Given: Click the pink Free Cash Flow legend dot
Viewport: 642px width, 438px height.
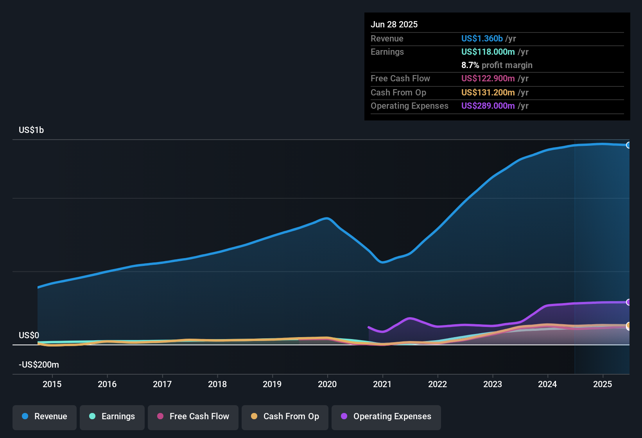Looking at the screenshot, I should [x=160, y=416].
